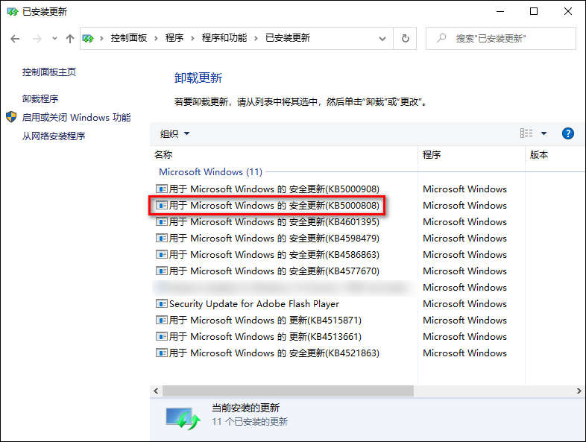Expand address bar history dropdown
The height and width of the screenshot is (442, 586).
click(382, 39)
